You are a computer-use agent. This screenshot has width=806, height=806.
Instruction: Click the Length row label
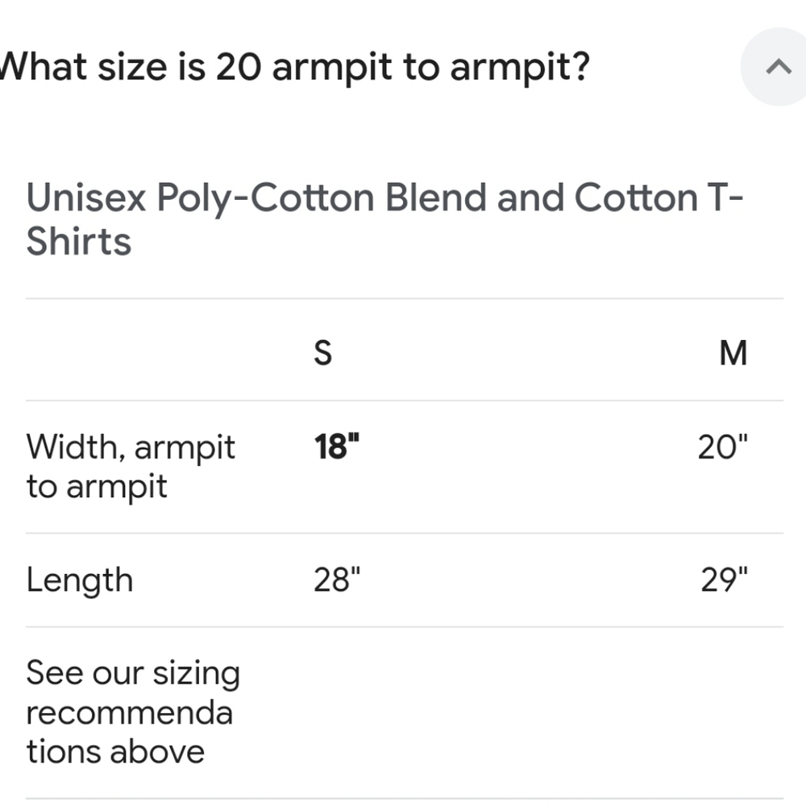tap(80, 580)
